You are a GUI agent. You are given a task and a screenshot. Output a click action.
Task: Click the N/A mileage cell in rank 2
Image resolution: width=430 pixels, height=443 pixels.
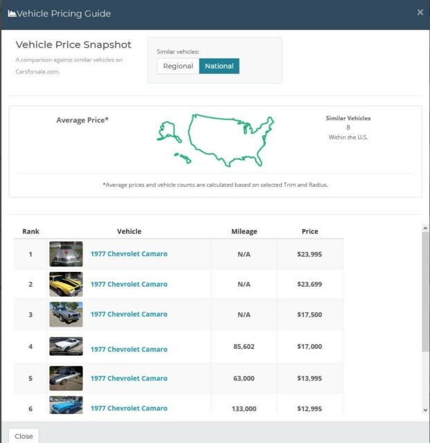[244, 284]
